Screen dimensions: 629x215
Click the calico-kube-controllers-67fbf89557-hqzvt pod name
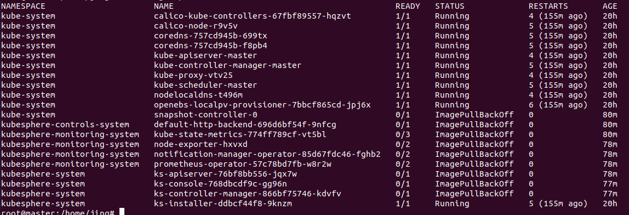[x=255, y=16]
